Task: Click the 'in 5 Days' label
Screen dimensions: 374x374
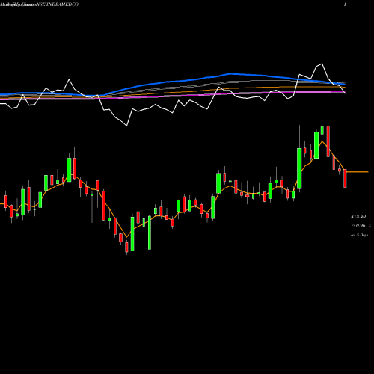Action: coord(359,235)
